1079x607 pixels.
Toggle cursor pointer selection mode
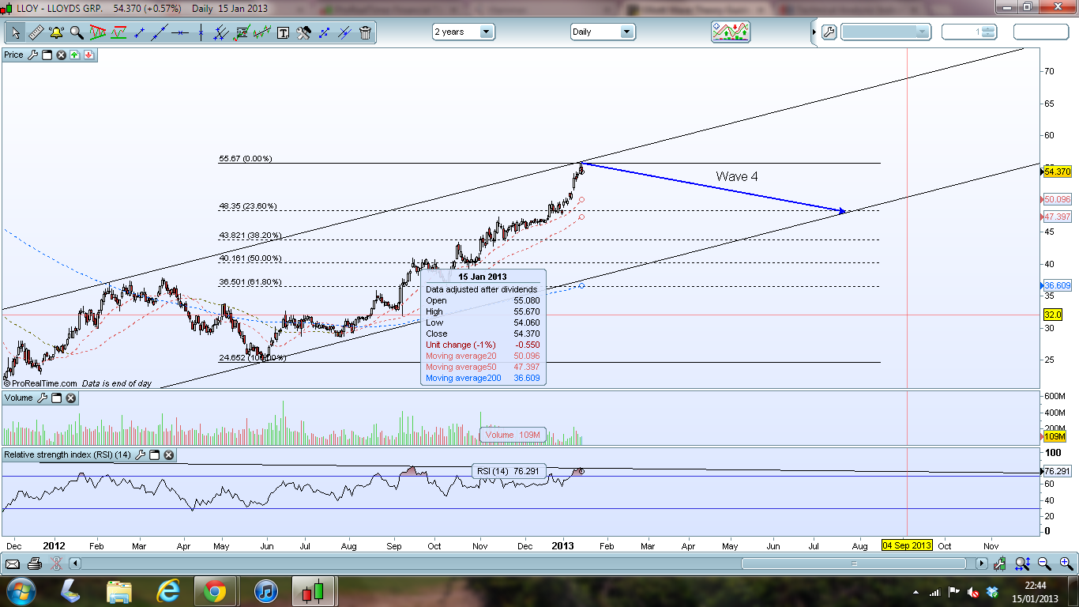coord(15,32)
